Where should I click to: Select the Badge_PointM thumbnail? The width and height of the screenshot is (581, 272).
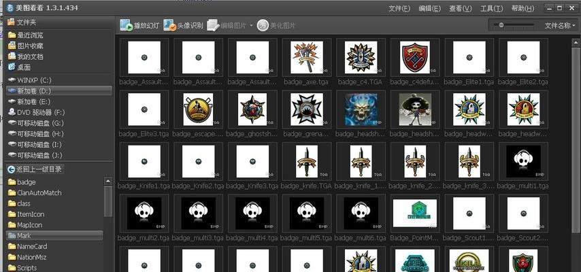415,213
